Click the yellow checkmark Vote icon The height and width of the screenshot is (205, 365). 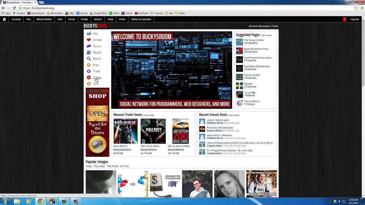[89, 84]
